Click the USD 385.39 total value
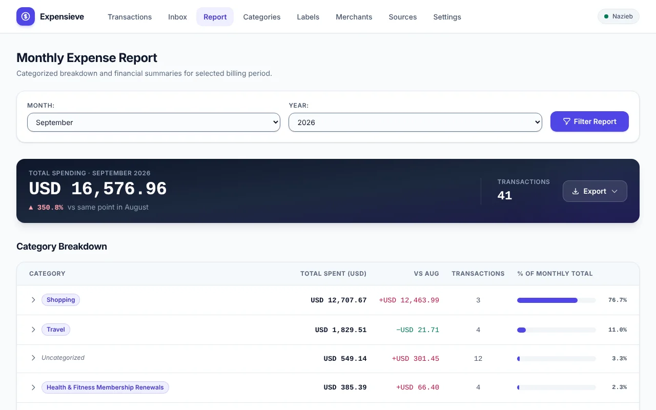Image resolution: width=656 pixels, height=410 pixels. pos(345,387)
